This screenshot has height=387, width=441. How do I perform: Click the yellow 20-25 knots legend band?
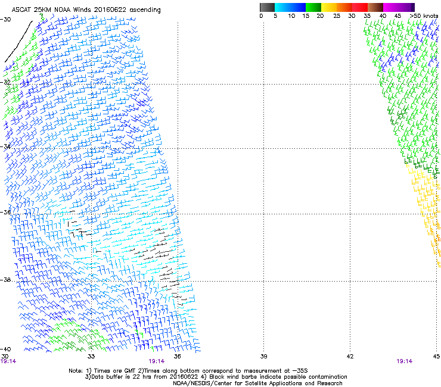(329, 7)
